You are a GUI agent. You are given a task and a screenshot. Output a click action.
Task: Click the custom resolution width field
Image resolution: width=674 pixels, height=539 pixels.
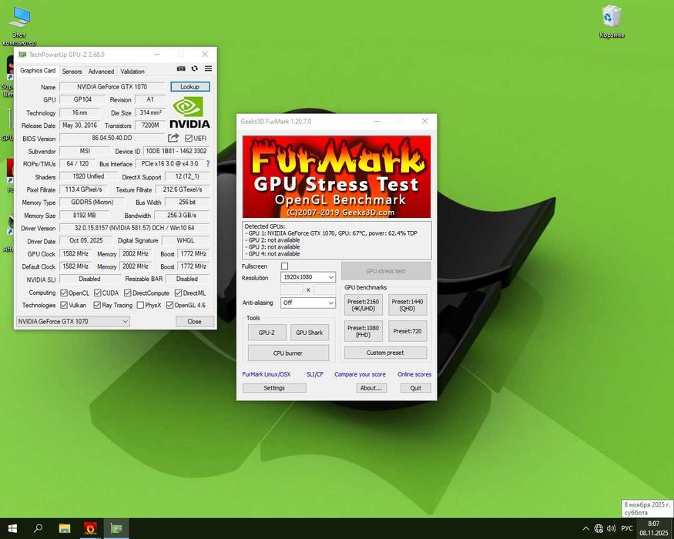pyautogui.click(x=291, y=290)
